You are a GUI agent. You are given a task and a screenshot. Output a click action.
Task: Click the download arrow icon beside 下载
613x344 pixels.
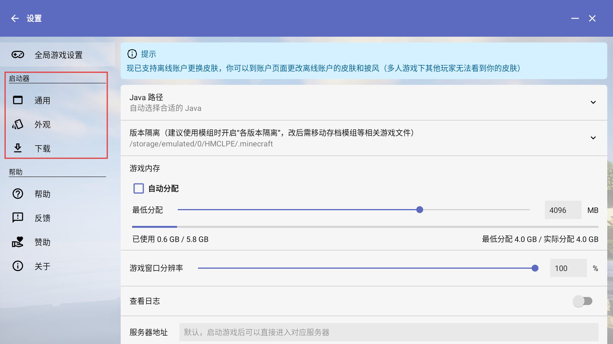click(18, 148)
